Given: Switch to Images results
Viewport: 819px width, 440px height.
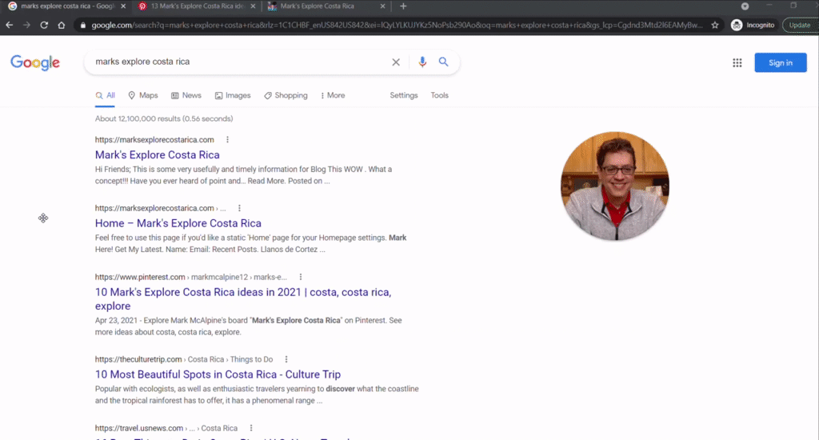Looking at the screenshot, I should click(x=233, y=96).
